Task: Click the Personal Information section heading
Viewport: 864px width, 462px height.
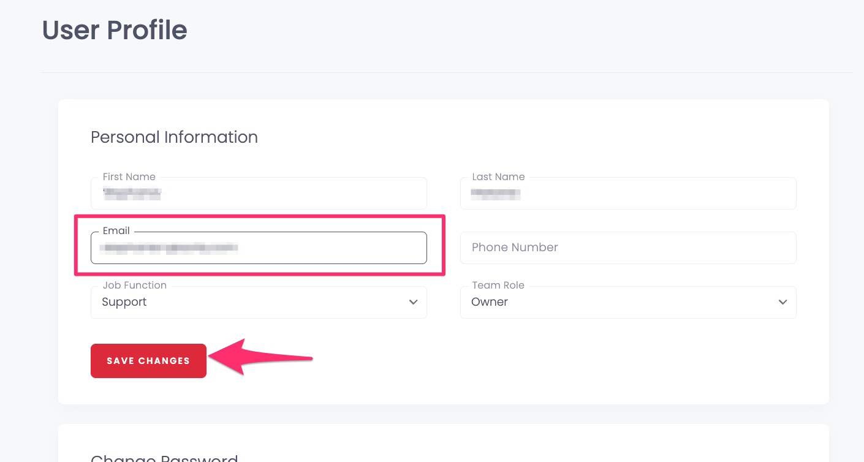Action: 174,137
